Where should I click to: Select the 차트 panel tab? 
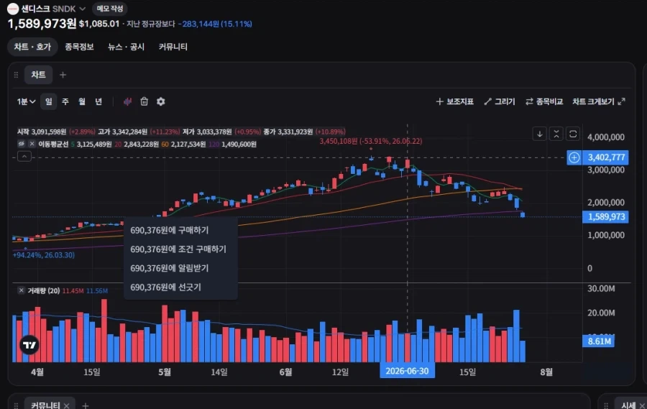click(x=38, y=75)
